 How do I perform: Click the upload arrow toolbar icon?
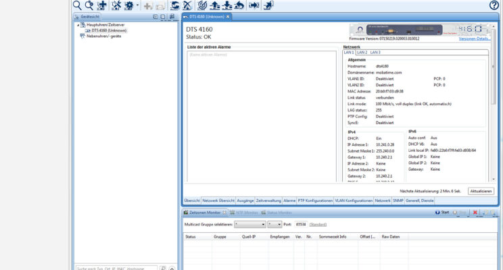click(214, 5)
